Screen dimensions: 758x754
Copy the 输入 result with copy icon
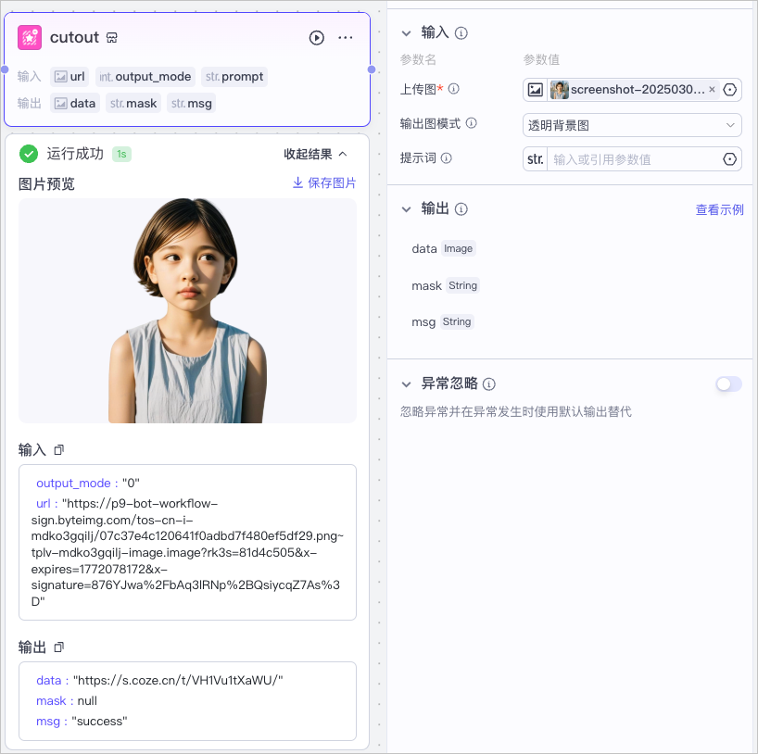click(59, 450)
